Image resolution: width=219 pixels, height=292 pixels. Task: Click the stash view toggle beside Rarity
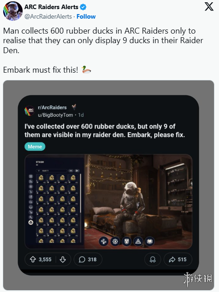(71, 171)
